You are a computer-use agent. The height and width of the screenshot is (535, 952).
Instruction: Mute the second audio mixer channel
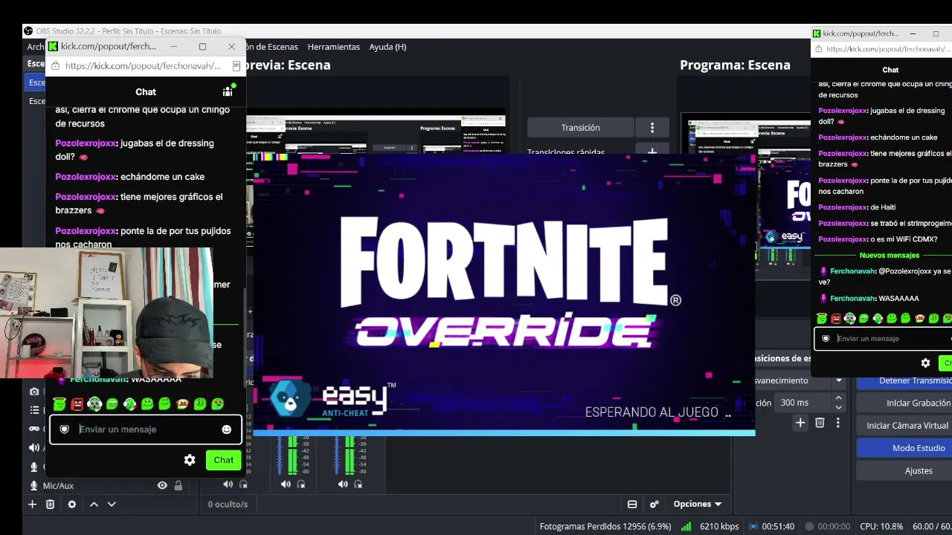(x=286, y=484)
